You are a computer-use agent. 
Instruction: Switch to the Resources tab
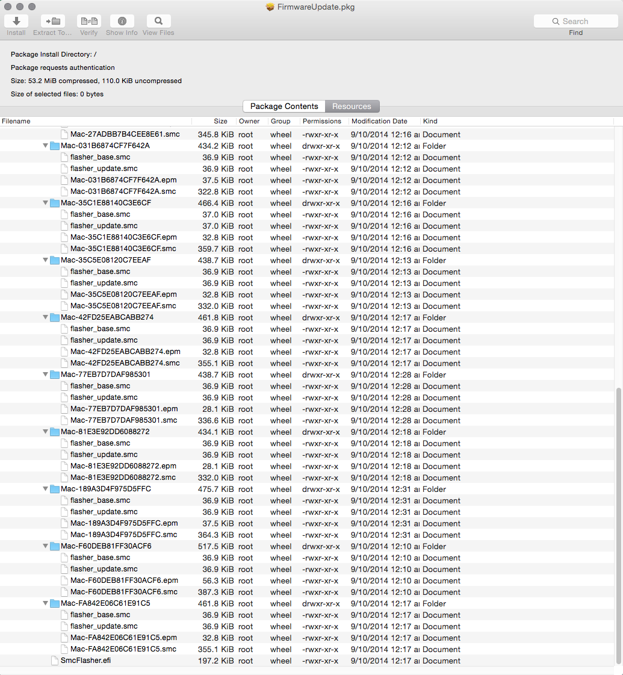pyautogui.click(x=352, y=107)
